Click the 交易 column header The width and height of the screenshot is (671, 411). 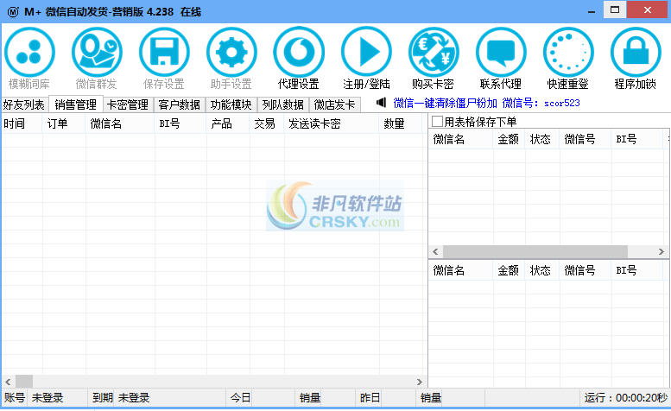pos(267,124)
